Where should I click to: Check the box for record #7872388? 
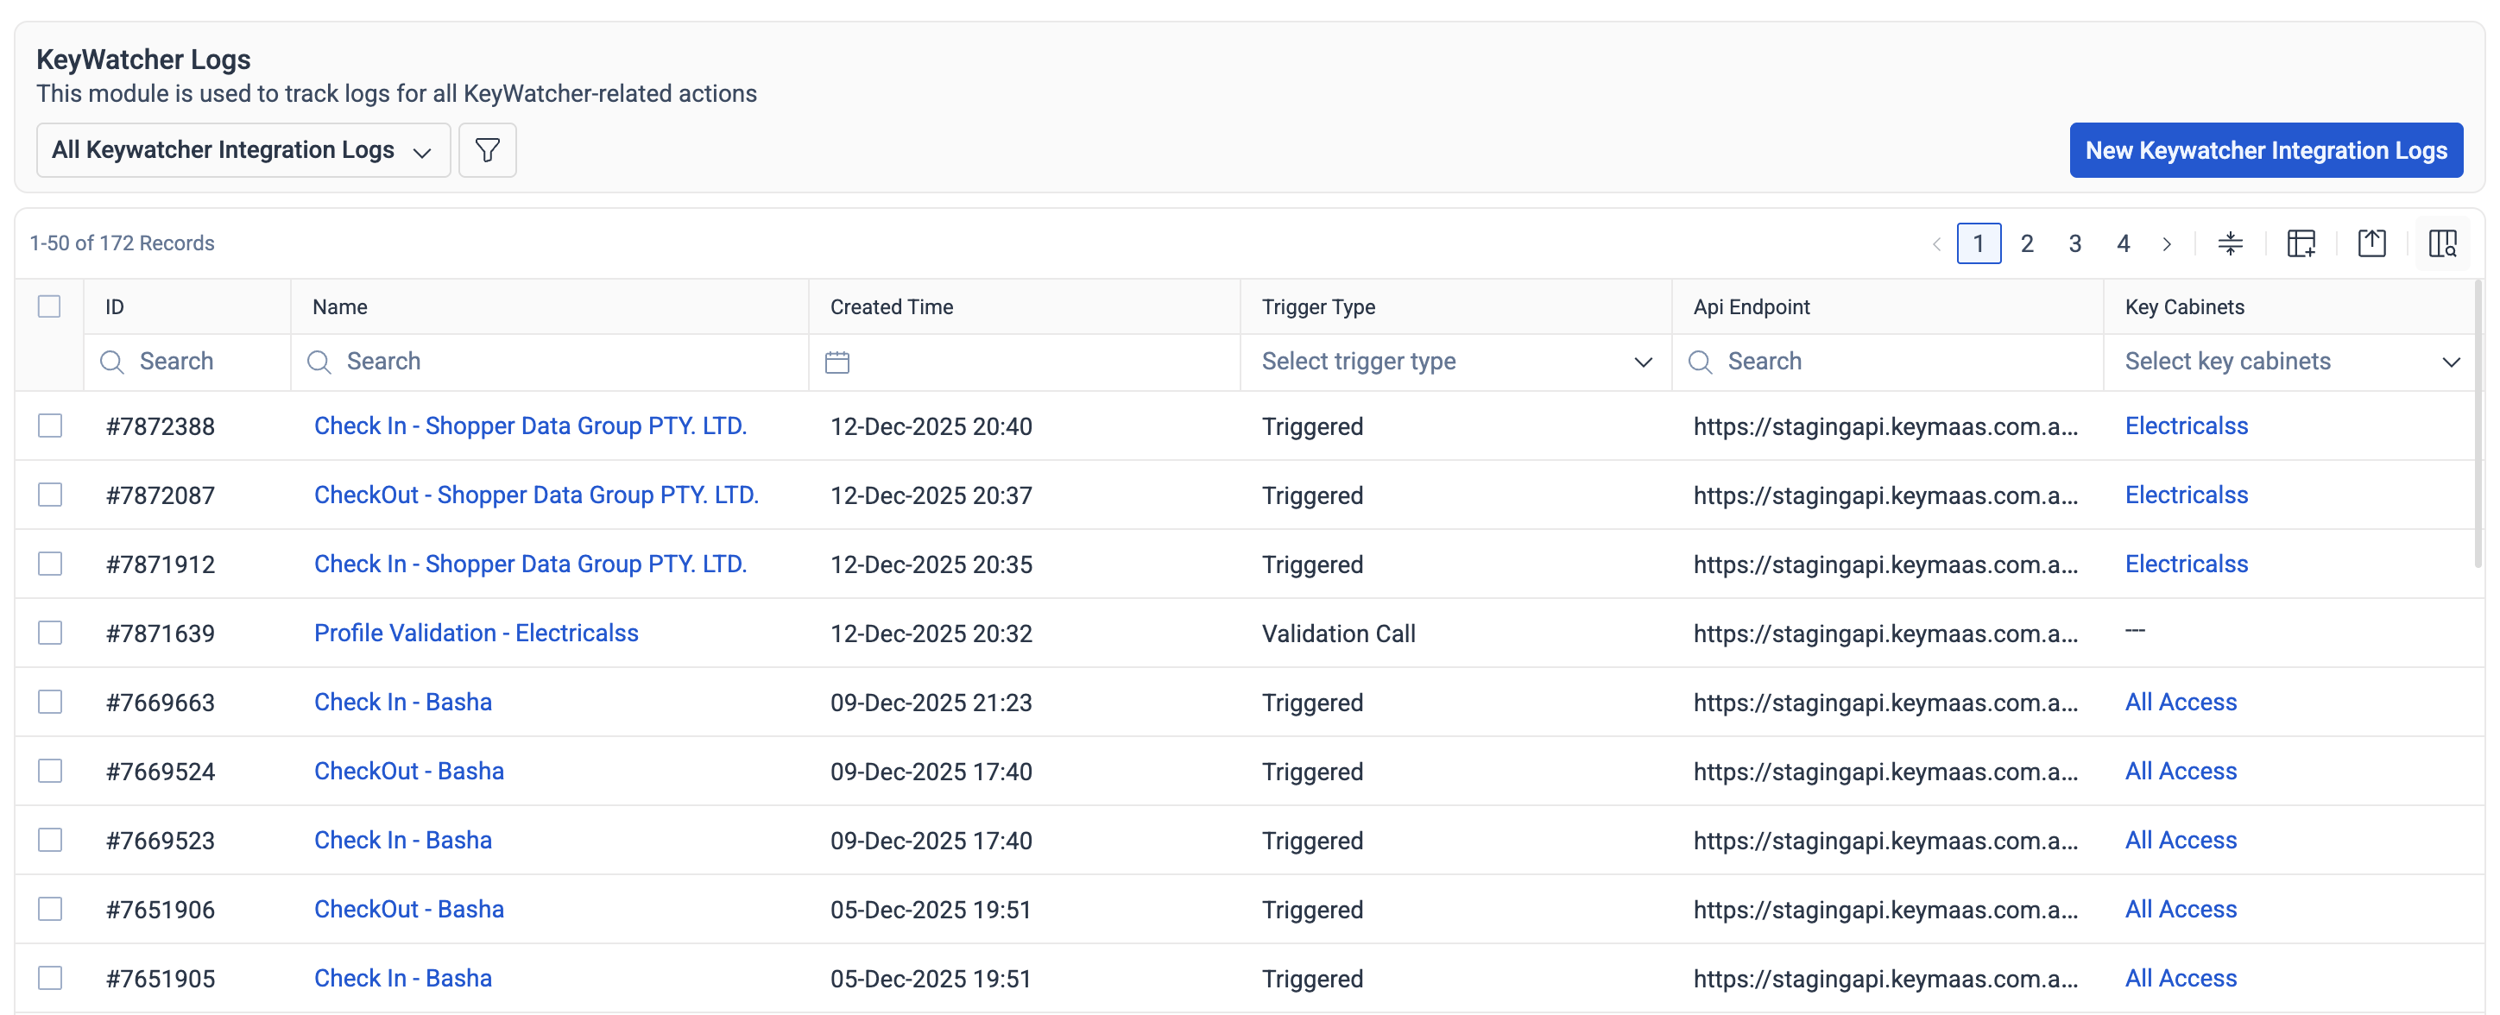click(x=49, y=426)
